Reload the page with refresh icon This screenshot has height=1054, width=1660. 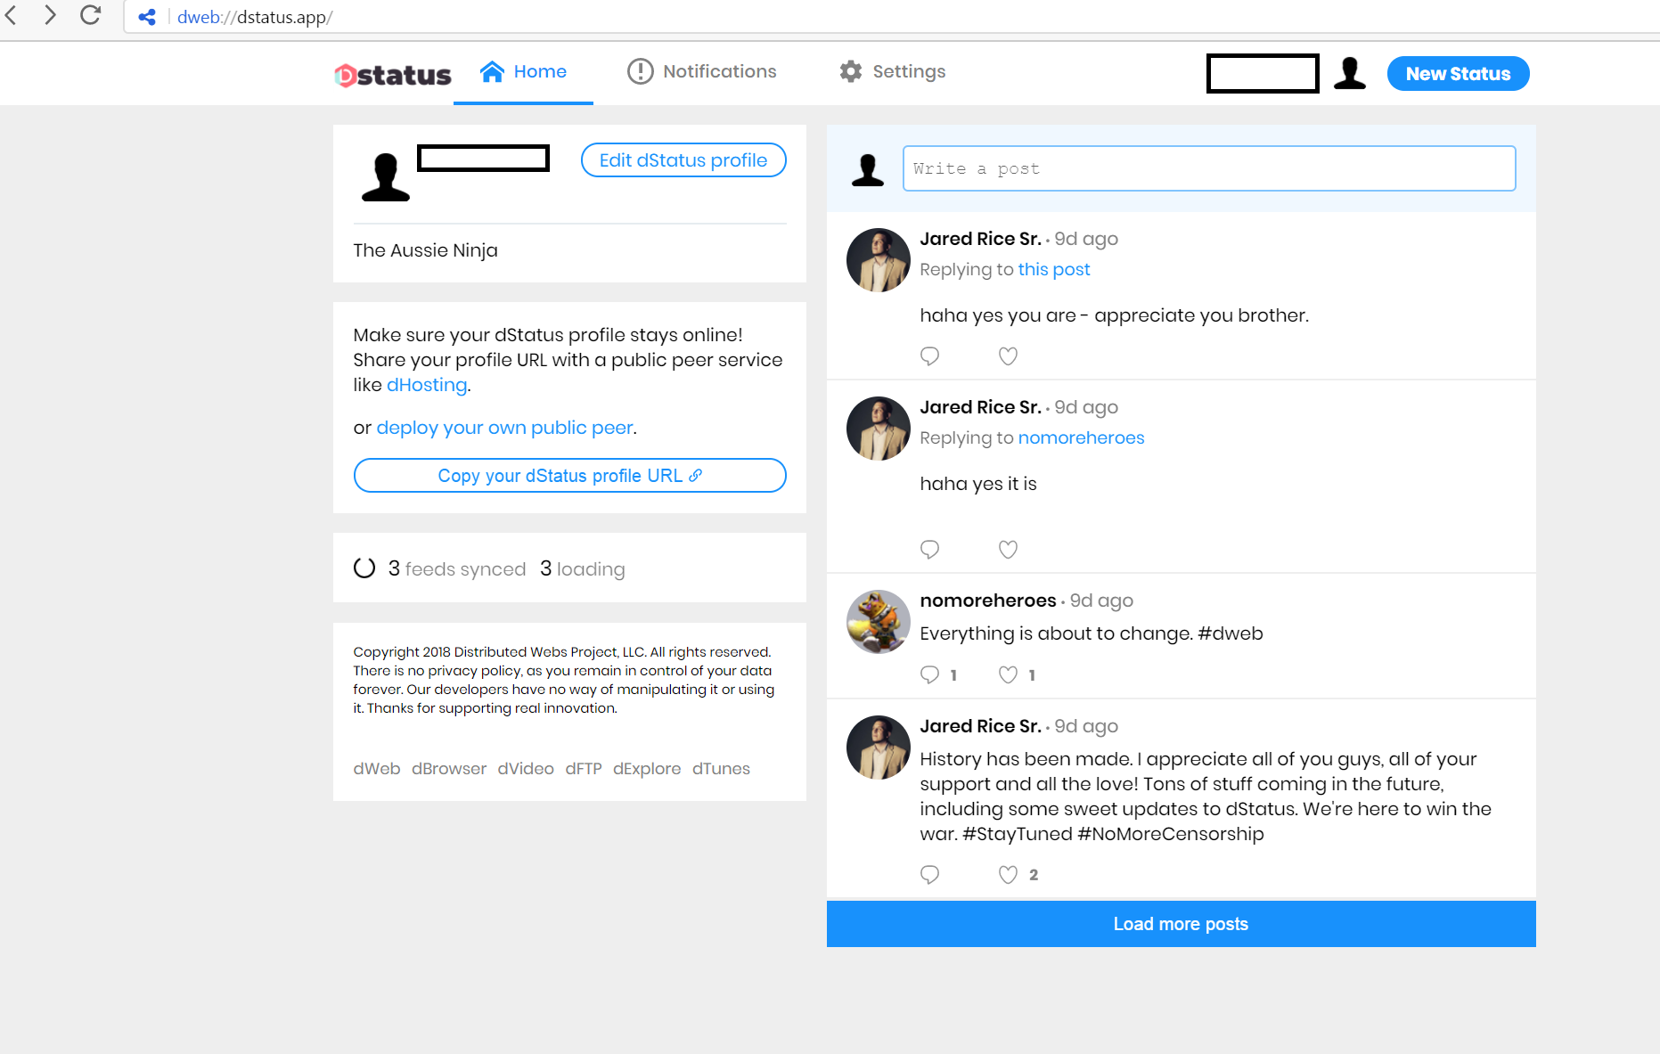tap(90, 15)
